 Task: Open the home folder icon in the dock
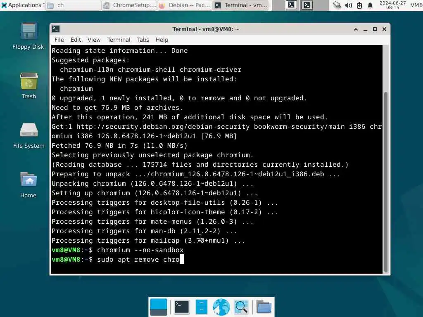coord(264,307)
